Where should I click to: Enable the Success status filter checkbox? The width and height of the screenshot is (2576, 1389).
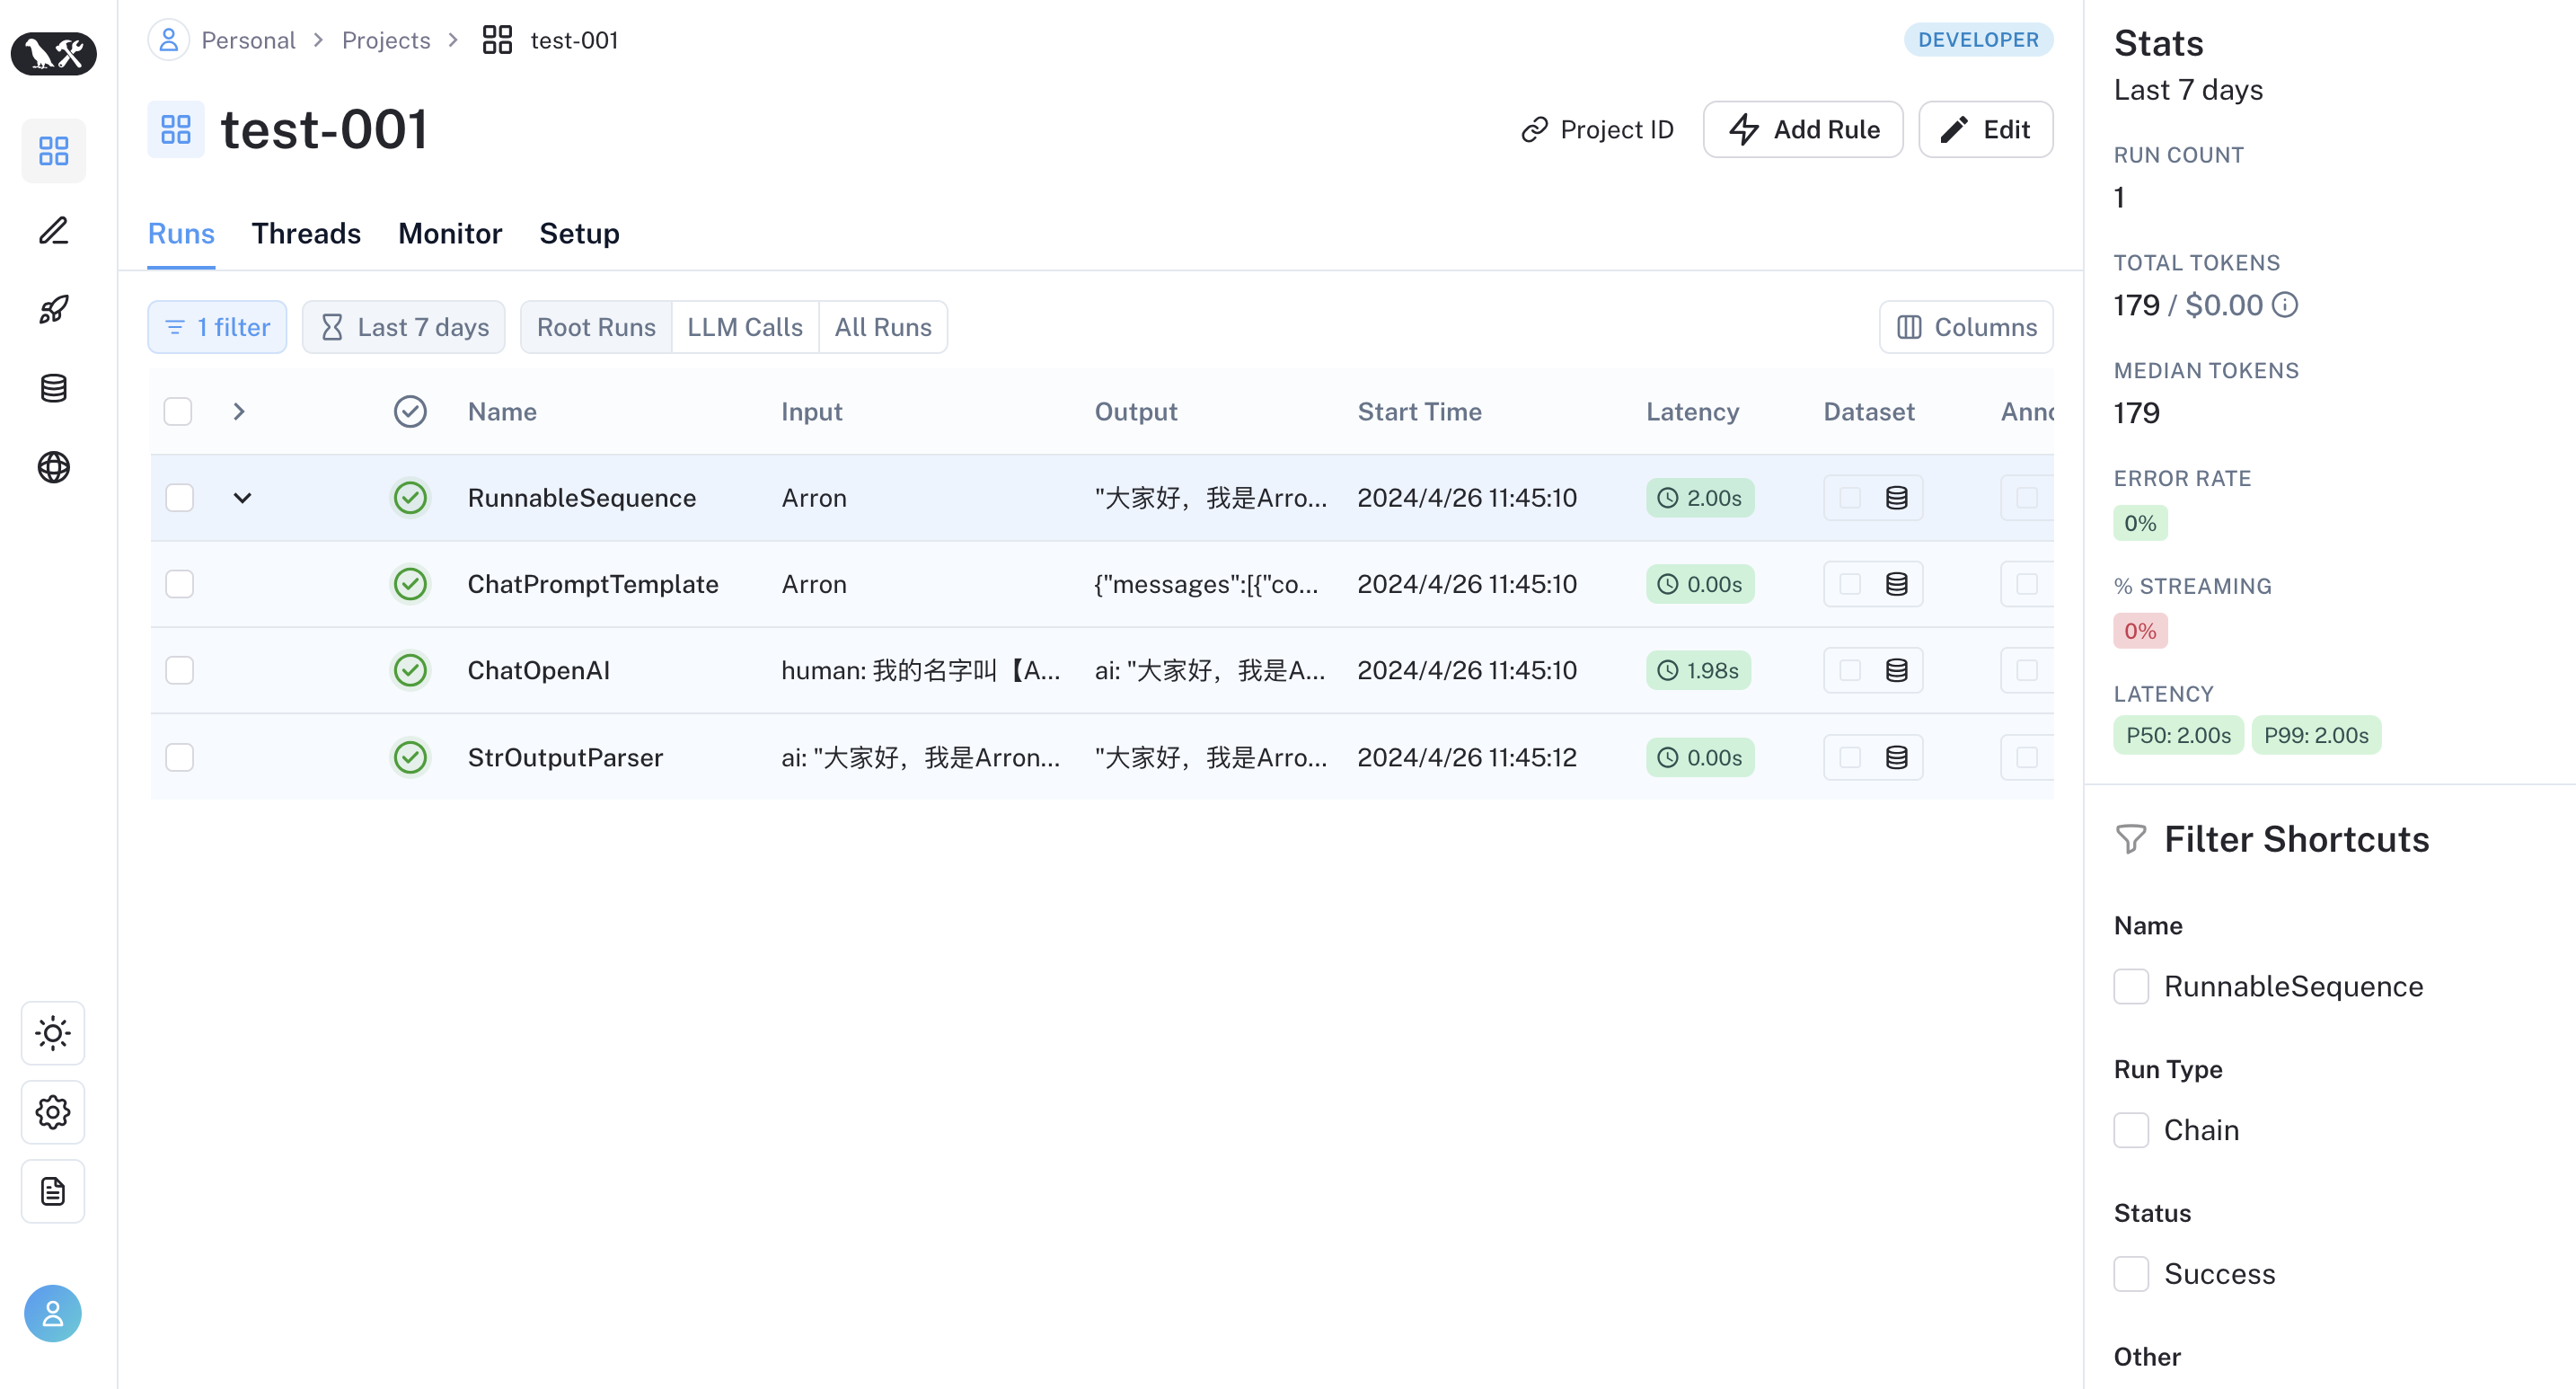point(2130,1274)
